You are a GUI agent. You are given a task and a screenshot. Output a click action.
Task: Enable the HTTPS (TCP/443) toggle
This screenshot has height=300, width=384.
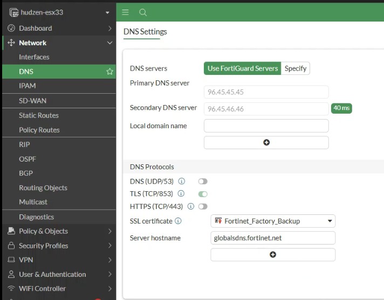[203, 207]
